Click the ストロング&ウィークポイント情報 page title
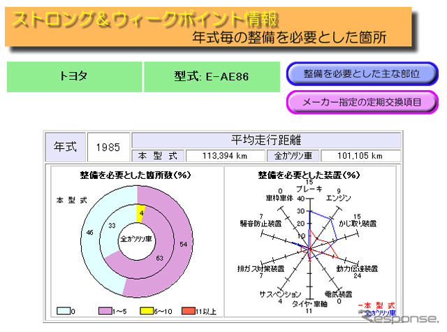 [x=145, y=20]
